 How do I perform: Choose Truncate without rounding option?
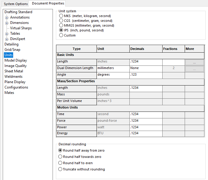(x=61, y=169)
